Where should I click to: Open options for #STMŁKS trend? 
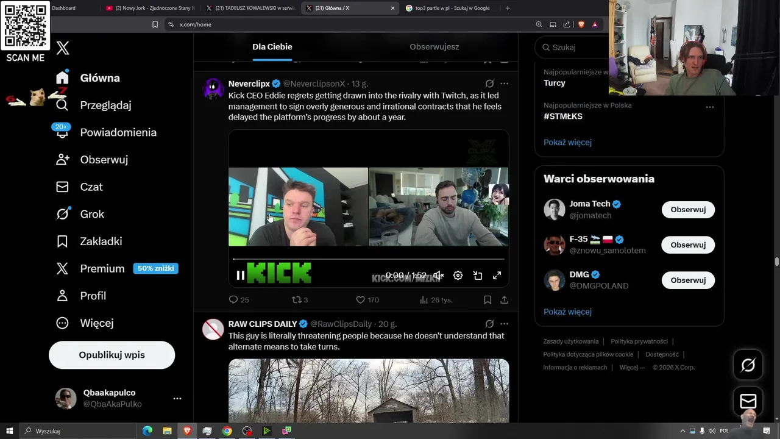(x=709, y=107)
